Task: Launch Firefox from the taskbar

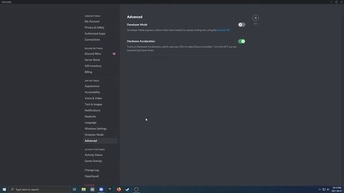Action: click(x=119, y=189)
